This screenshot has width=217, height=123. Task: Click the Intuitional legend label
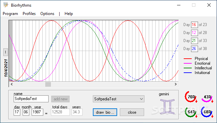tap(202, 73)
